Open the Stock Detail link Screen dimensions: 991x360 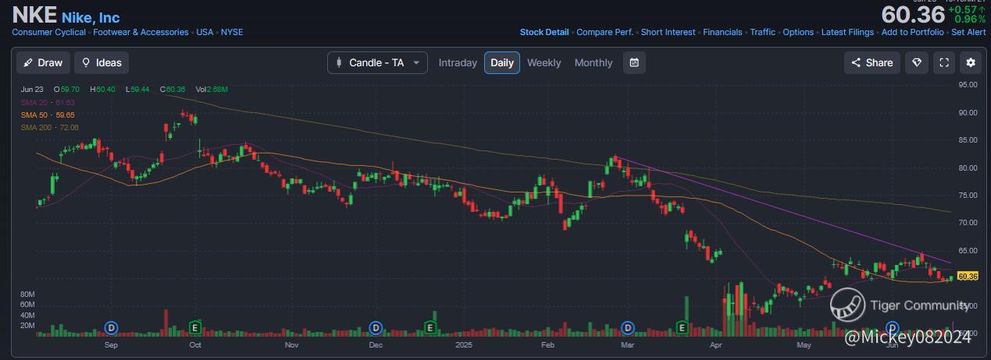pyautogui.click(x=544, y=32)
